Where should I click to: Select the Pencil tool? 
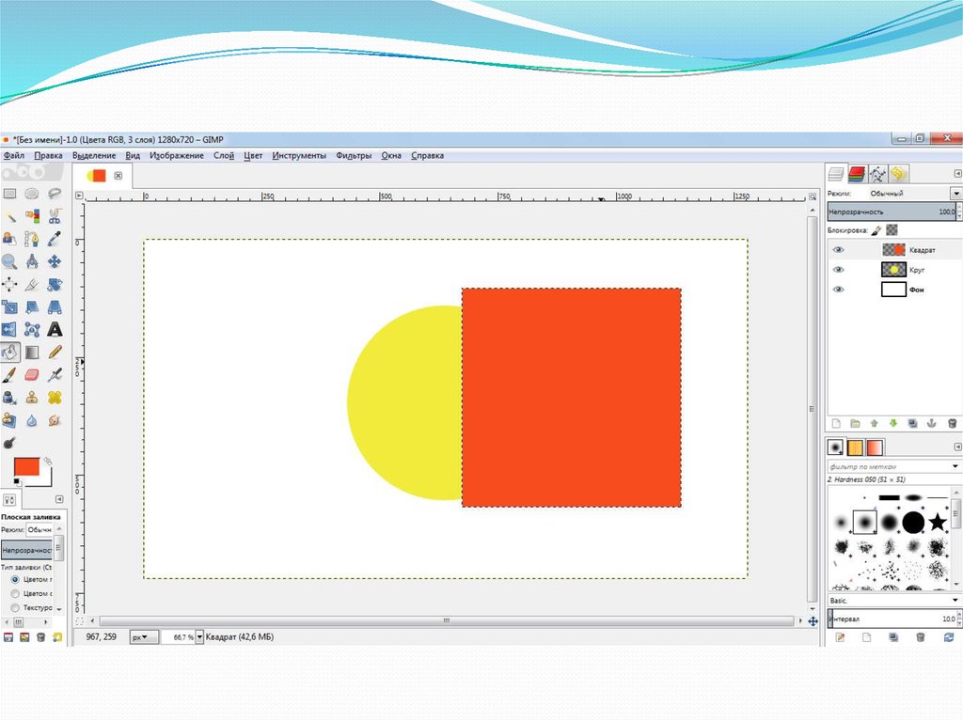click(55, 353)
